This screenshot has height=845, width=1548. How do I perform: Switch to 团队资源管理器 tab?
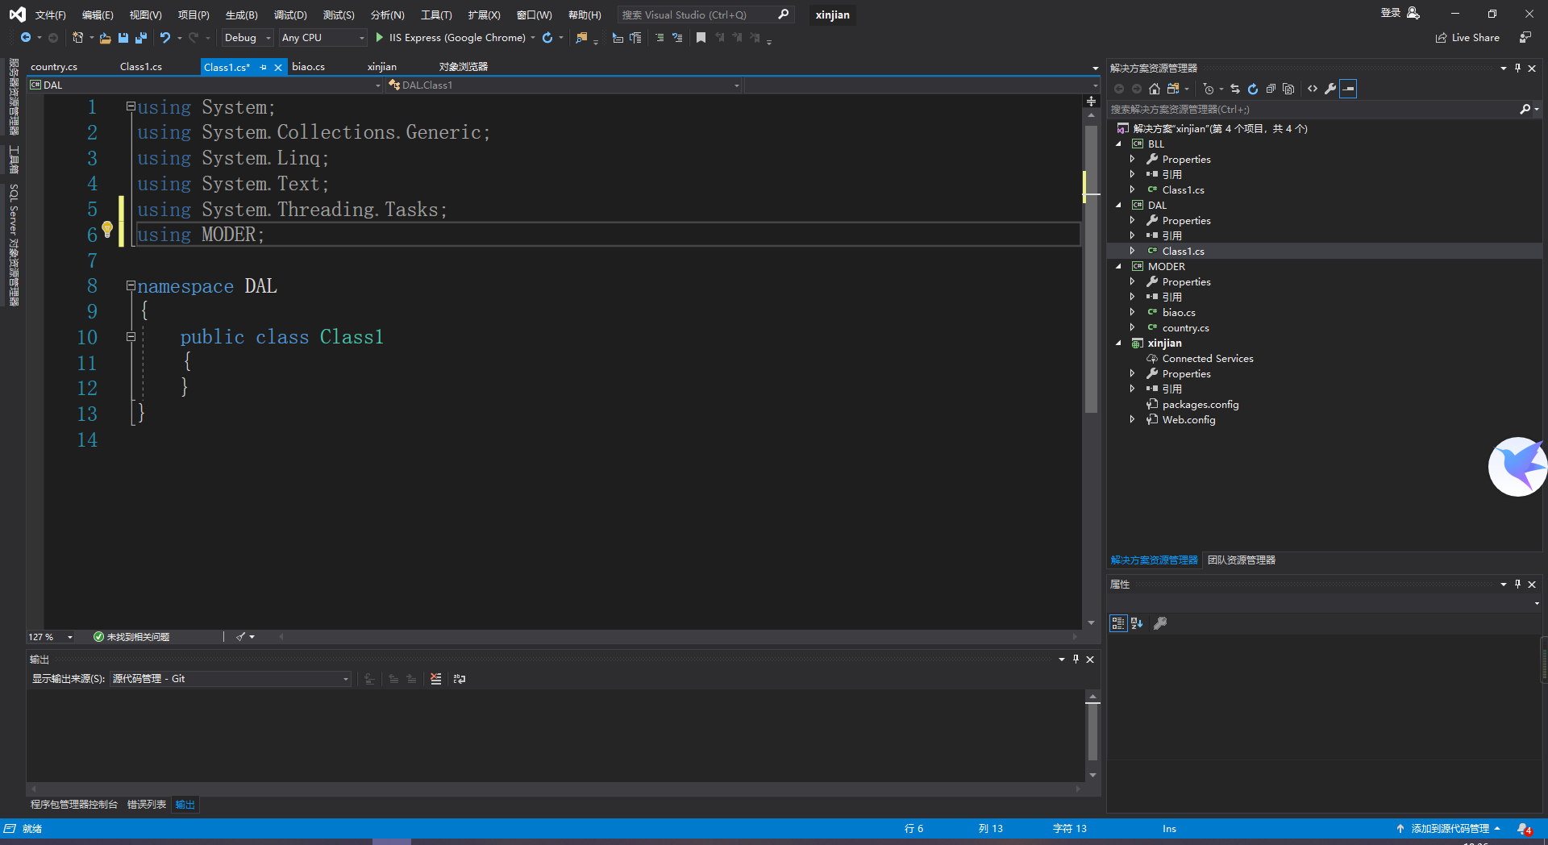(1242, 560)
